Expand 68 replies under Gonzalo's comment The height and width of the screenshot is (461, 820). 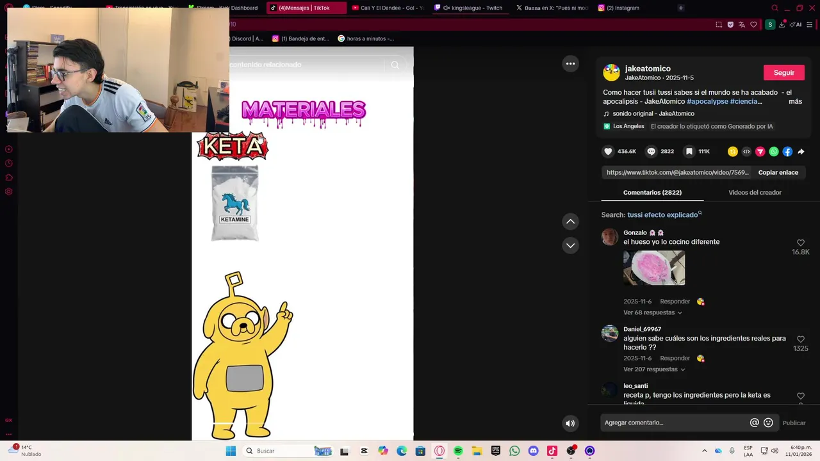(653, 312)
